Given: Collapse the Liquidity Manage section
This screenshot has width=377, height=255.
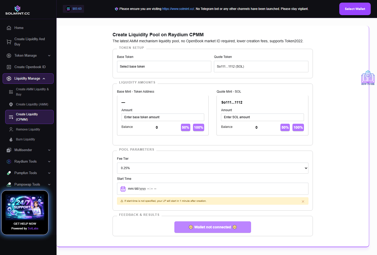Looking at the screenshot, I should click(28, 78).
